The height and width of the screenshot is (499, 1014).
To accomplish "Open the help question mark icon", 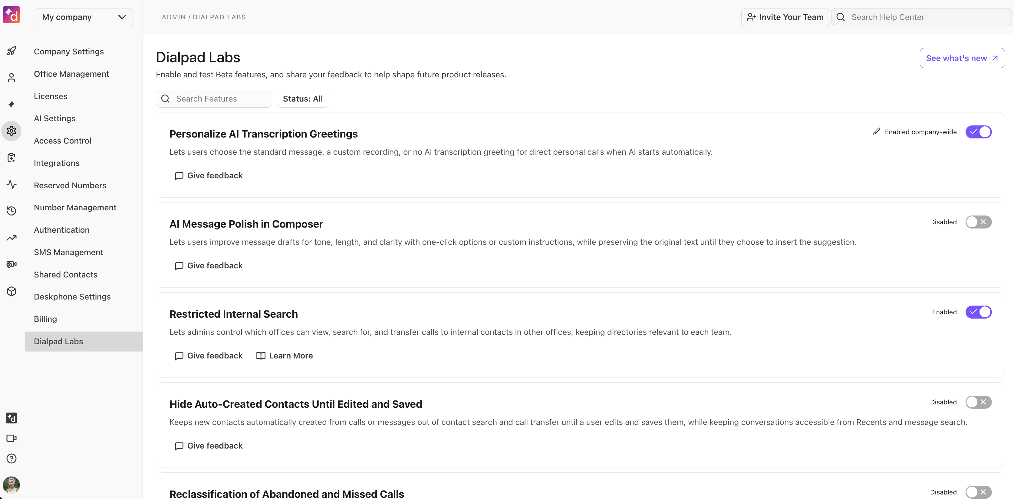I will (x=12, y=458).
